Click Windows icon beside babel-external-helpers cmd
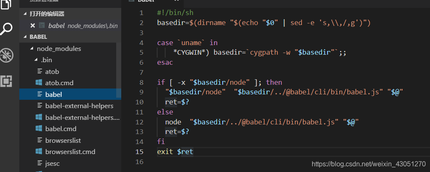Viewport: 430px width, 172px height. (39, 117)
